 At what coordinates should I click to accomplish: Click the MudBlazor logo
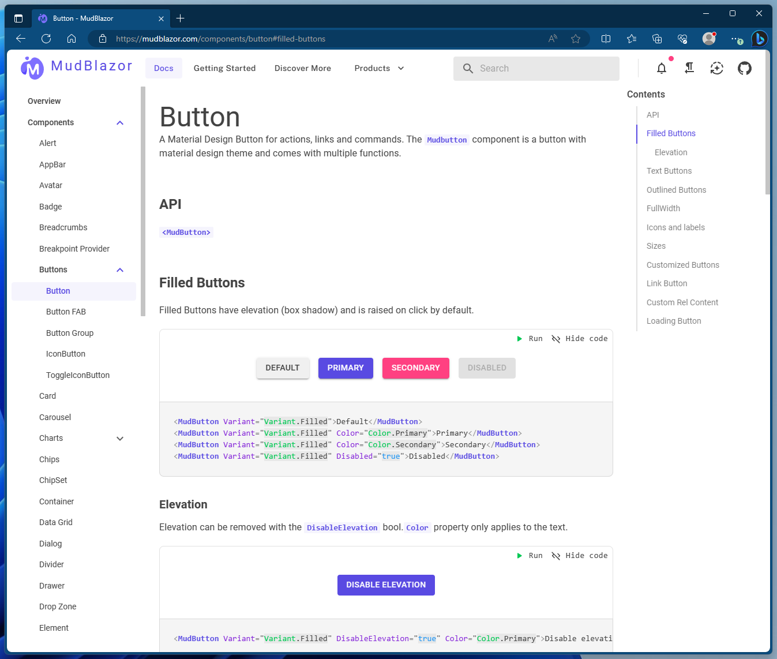point(32,68)
